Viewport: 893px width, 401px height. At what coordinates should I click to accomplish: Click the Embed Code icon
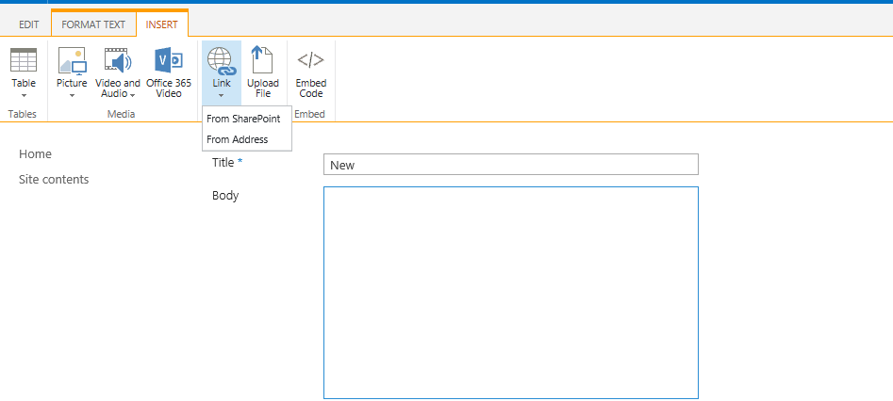click(311, 59)
